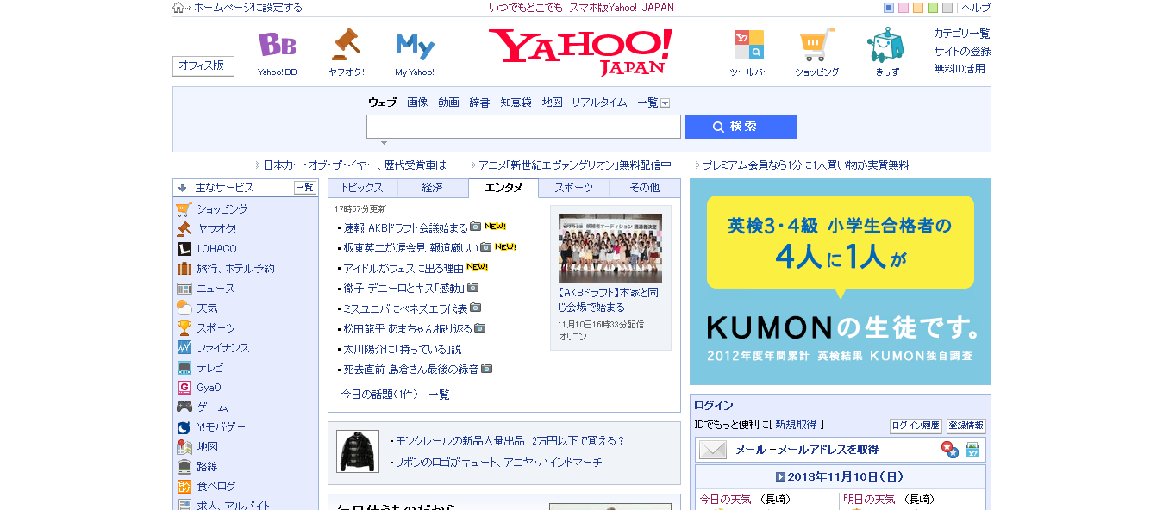Open the ショッピング cart icon in header
This screenshot has height=510, width=1163.
(x=816, y=45)
